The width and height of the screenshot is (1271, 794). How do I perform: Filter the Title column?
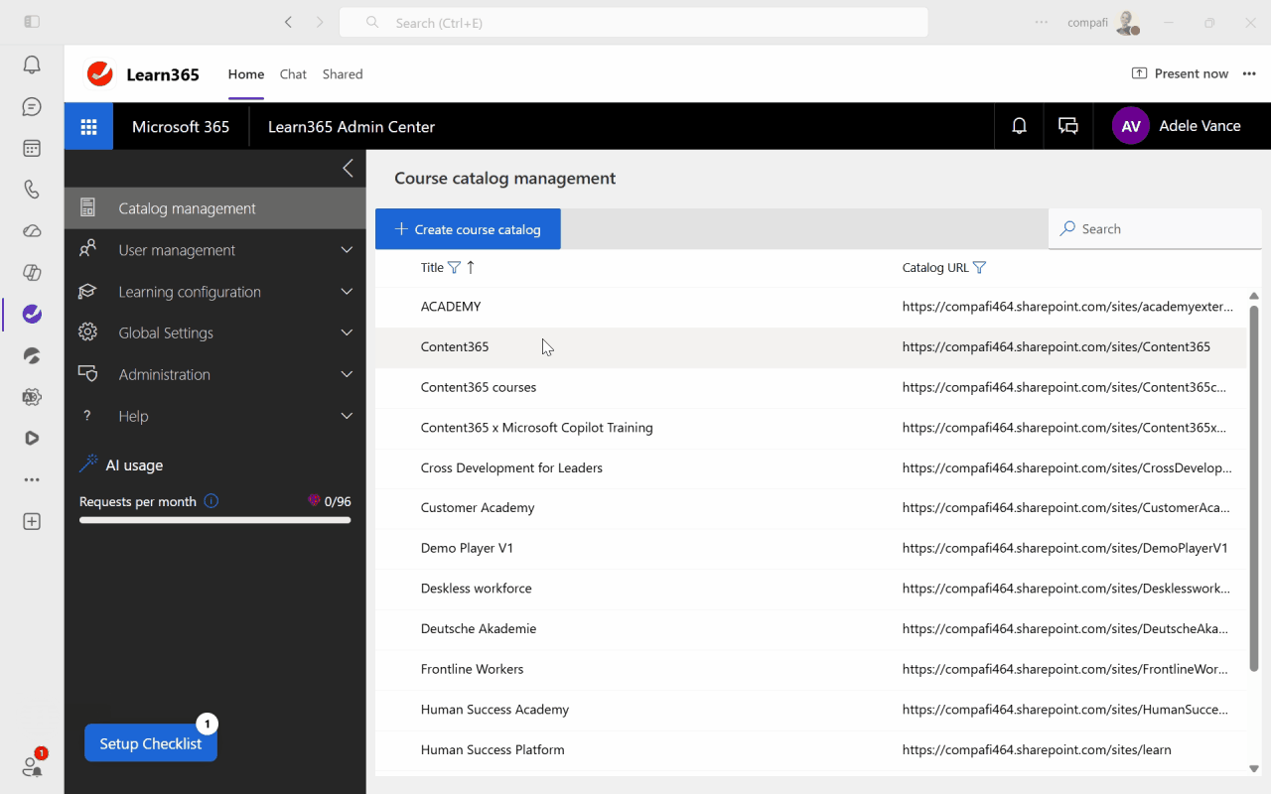pyautogui.click(x=454, y=267)
